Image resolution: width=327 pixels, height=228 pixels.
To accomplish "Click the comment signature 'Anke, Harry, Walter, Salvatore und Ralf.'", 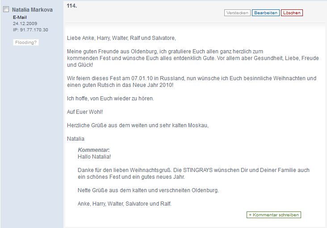I will pos(125,204).
